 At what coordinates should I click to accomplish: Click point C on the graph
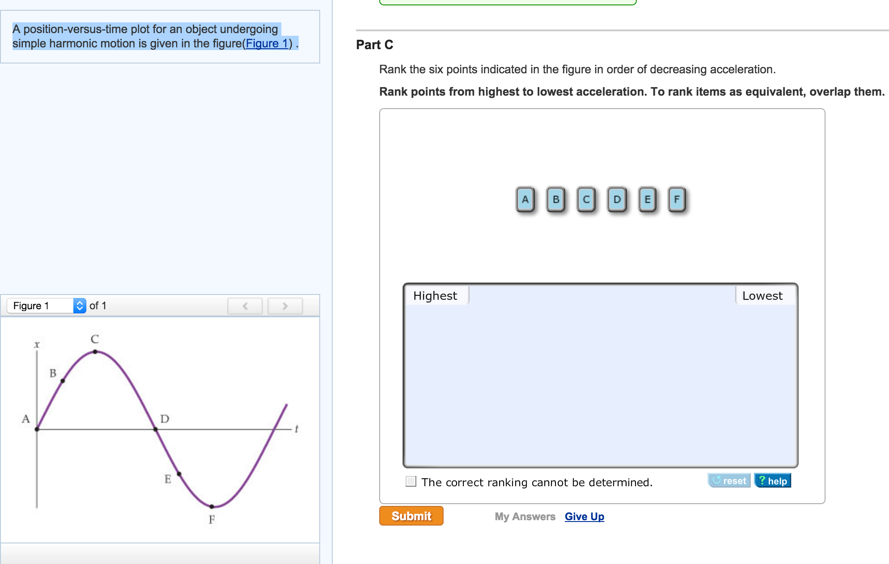coord(95,352)
